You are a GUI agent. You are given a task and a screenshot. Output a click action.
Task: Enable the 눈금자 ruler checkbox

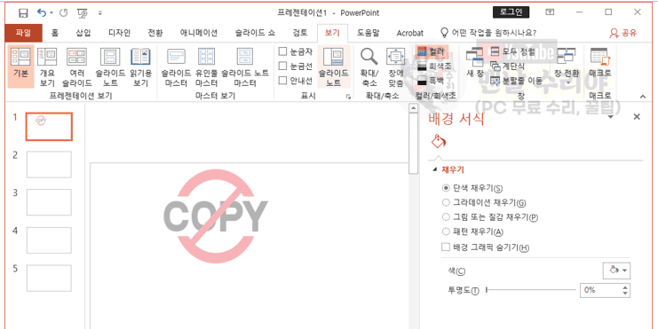(296, 51)
